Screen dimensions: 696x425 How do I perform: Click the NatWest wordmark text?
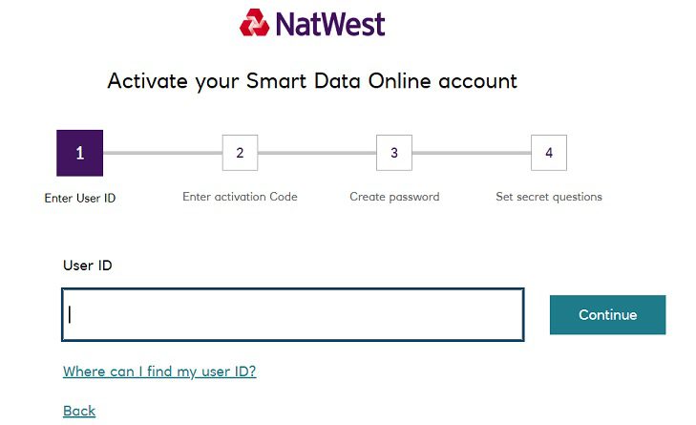click(329, 23)
